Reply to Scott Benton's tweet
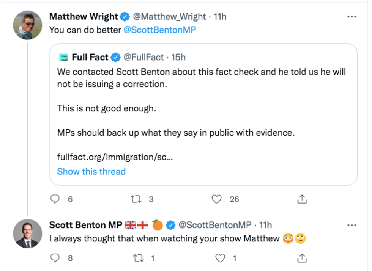This screenshot has width=372, height=271. point(55,258)
